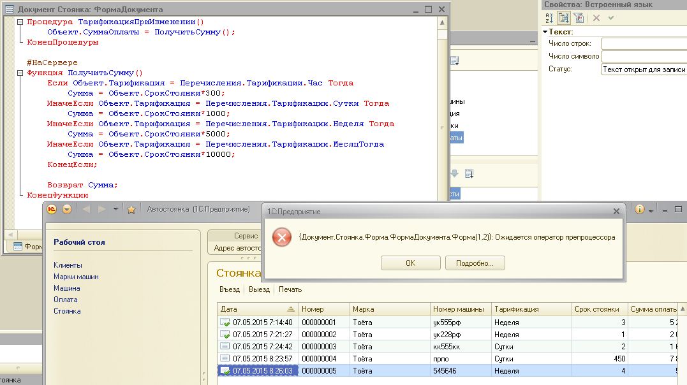Click the unposted document icon in the 8:23:57 row
This screenshot has width=687, height=385.
coord(225,358)
